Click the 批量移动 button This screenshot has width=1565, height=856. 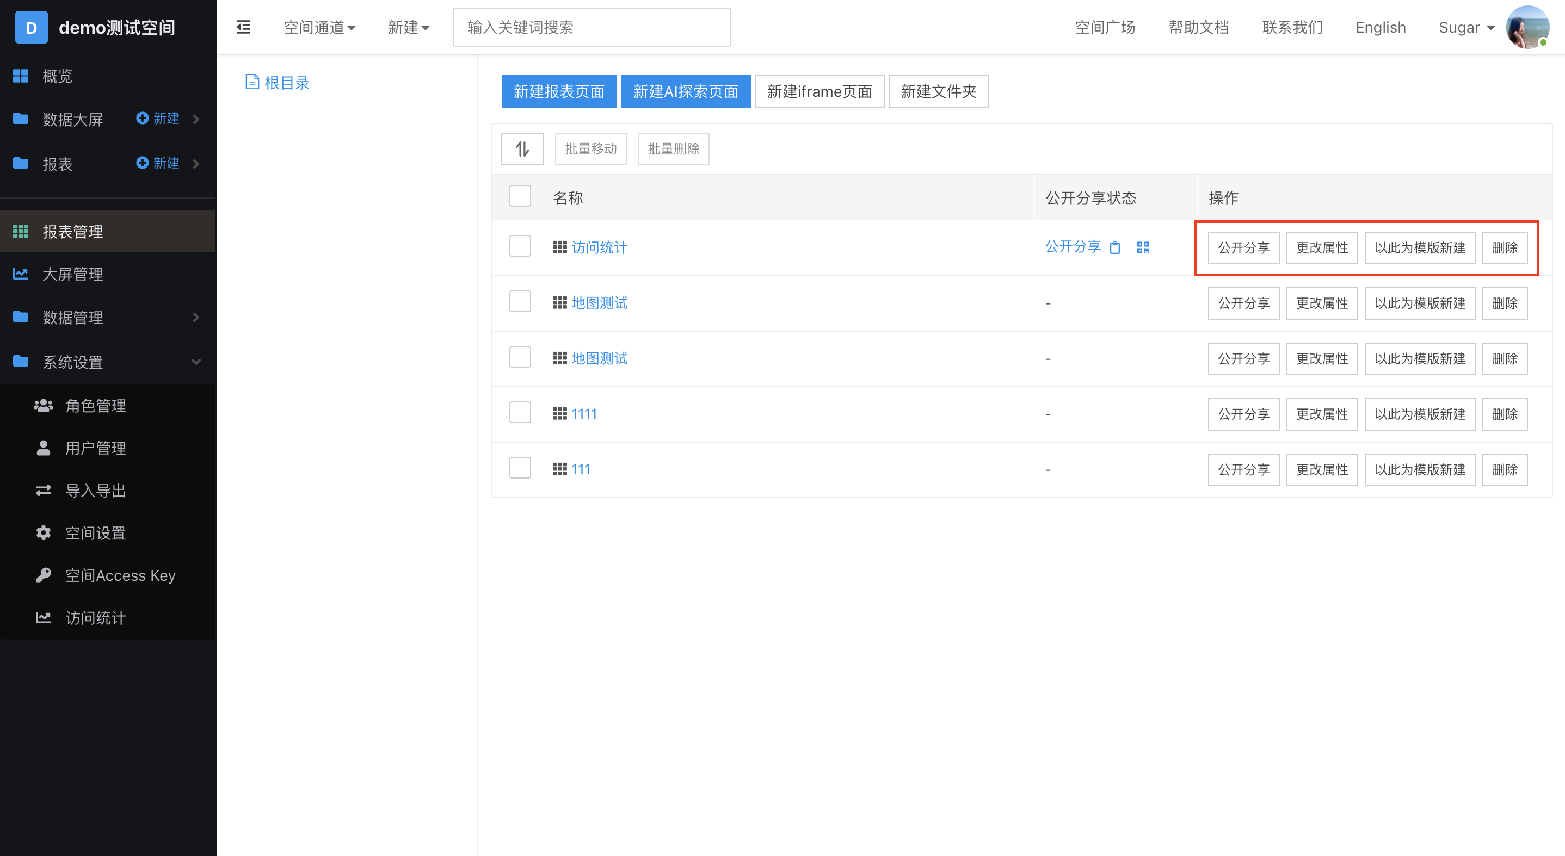click(x=590, y=148)
